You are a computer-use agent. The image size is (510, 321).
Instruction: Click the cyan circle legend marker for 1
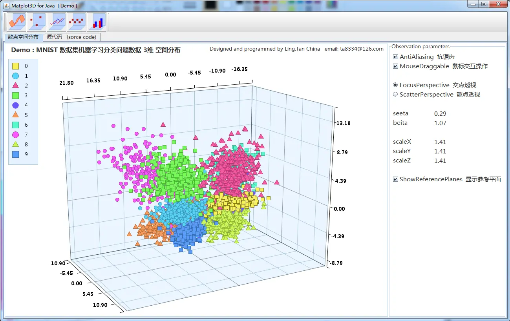[x=16, y=76]
